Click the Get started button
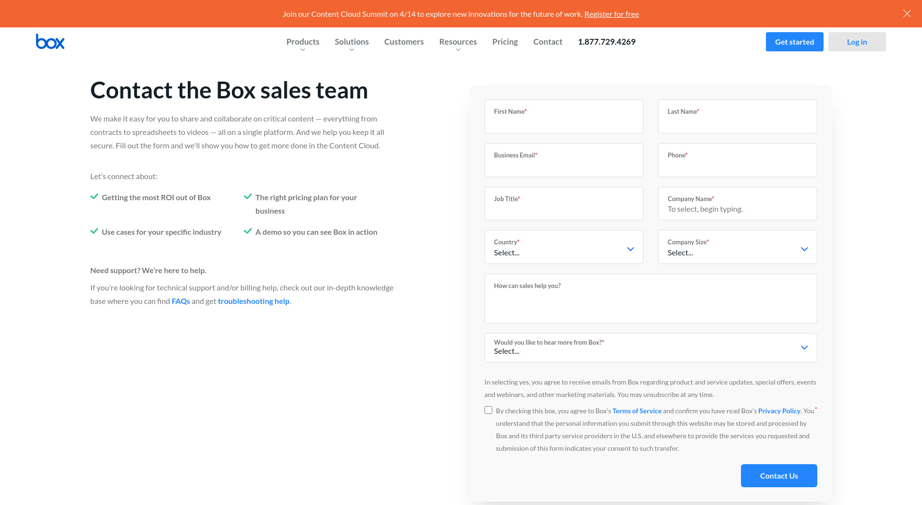 coord(794,42)
